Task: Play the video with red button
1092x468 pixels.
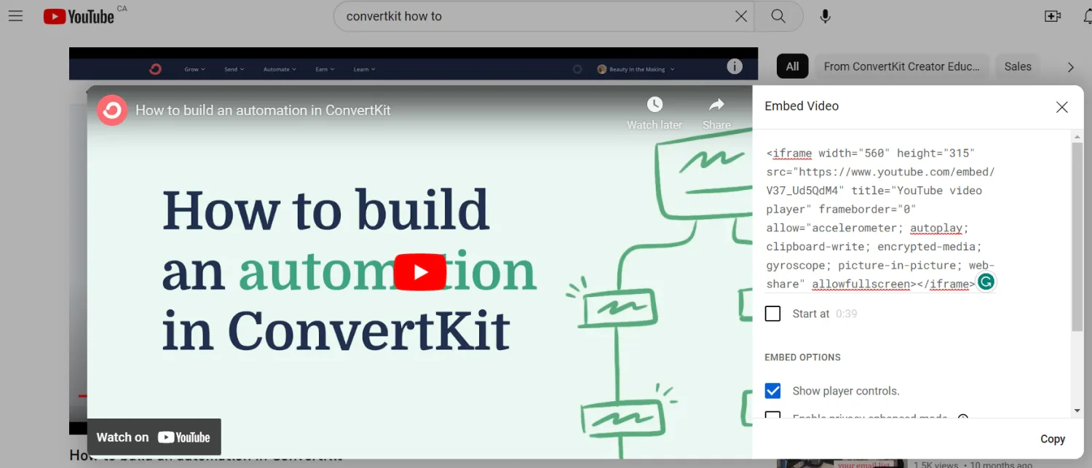Action: 420,272
